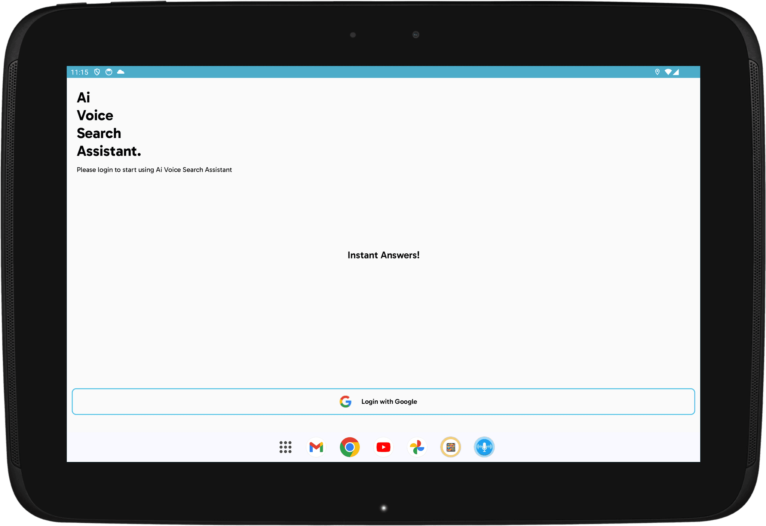Click the Instant Answers! text
This screenshot has height=526, width=766.
coord(383,255)
